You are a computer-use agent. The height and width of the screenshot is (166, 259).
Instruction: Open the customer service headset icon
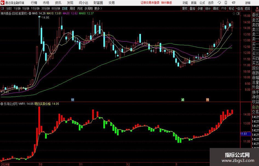pos(219,3)
